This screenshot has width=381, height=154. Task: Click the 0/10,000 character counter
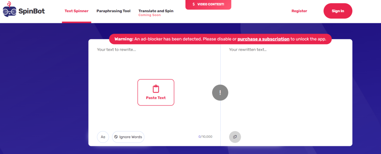point(205,137)
